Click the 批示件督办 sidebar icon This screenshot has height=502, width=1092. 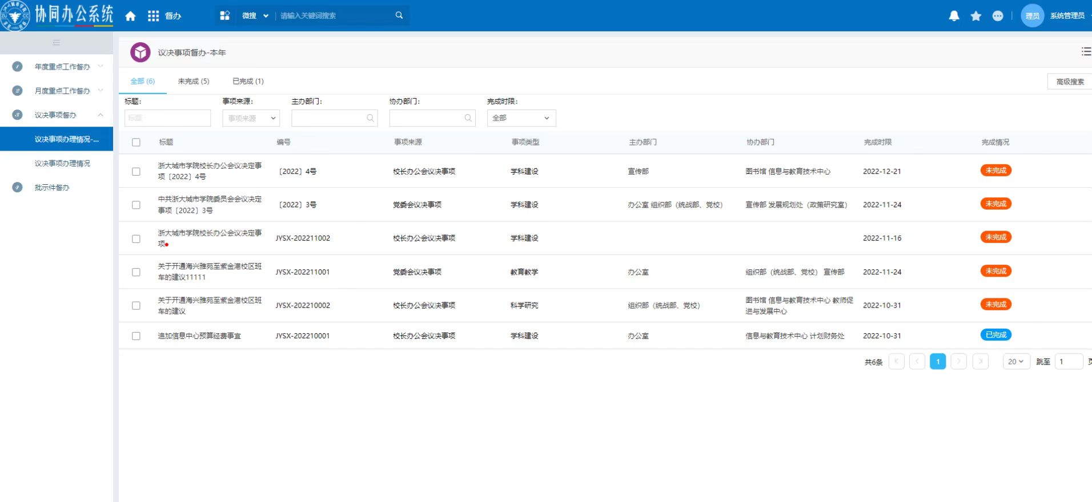[17, 187]
